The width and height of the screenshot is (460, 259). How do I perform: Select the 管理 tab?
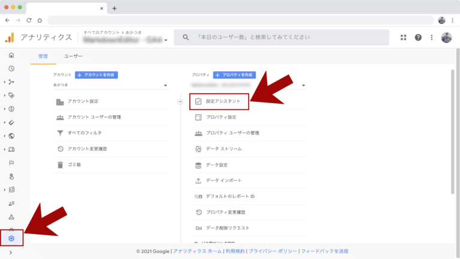[x=43, y=56]
